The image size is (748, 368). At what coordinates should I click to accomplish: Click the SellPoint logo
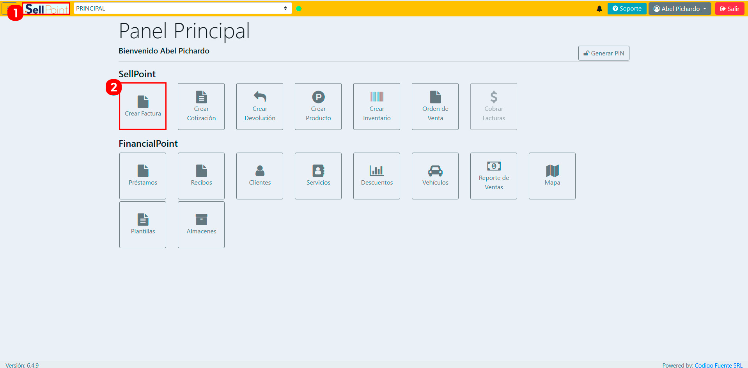coord(46,9)
